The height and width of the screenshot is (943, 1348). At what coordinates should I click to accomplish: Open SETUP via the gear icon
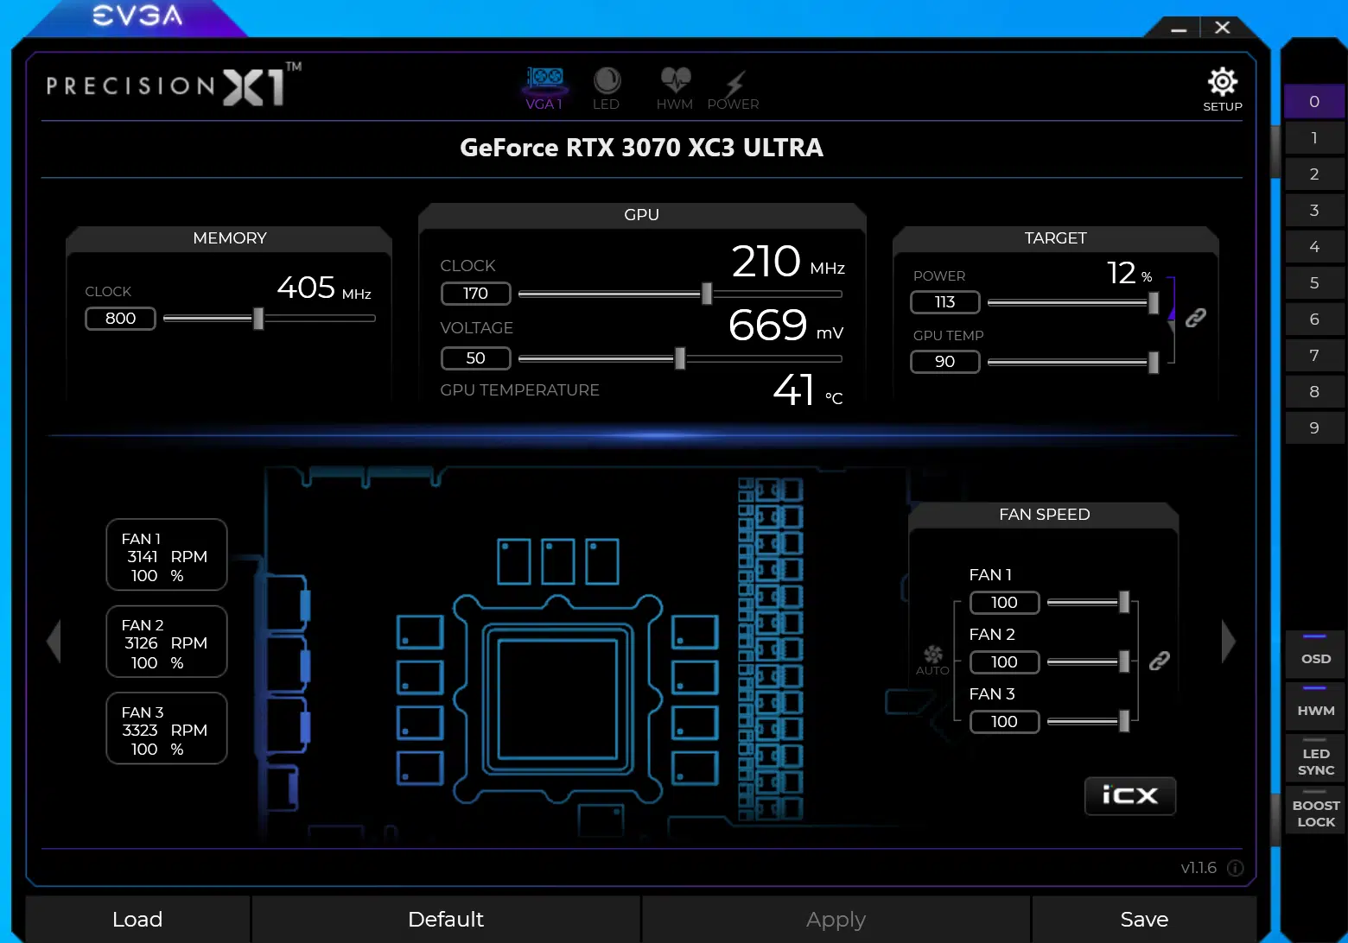1222,82
